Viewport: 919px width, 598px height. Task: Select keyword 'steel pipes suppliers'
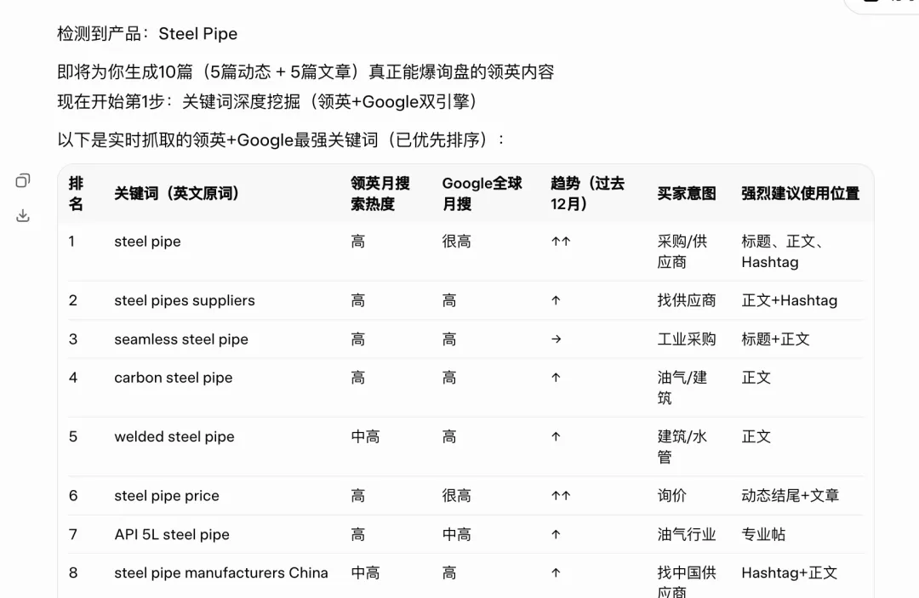click(x=185, y=300)
